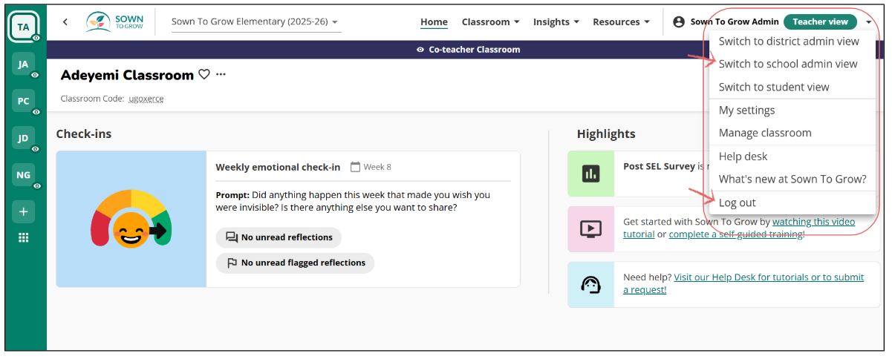Image resolution: width=892 pixels, height=359 pixels.
Task: Expand the Insights menu
Action: point(556,22)
